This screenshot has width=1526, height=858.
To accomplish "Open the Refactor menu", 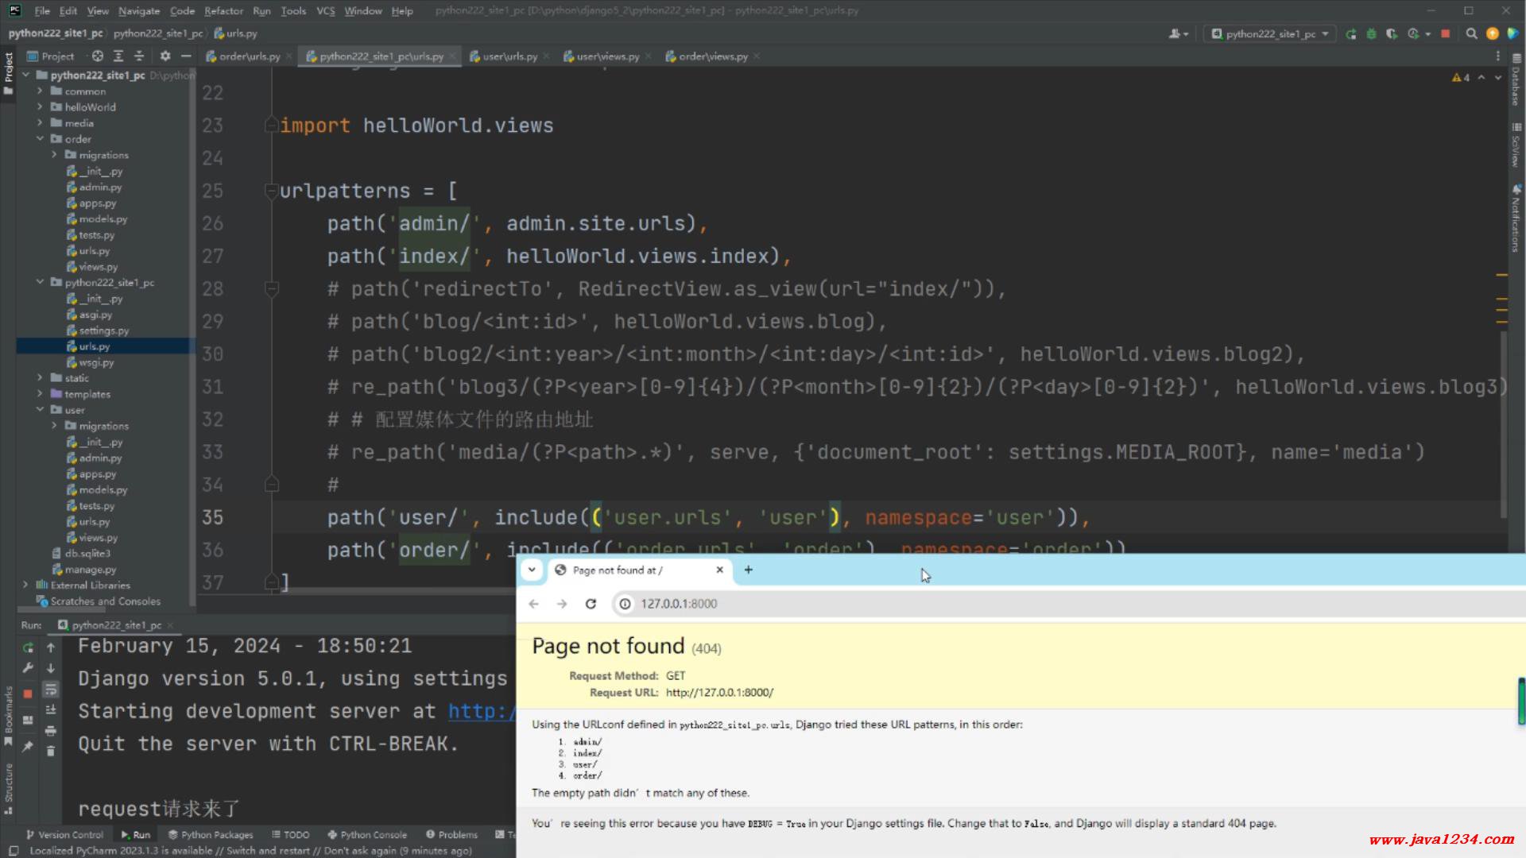I will click(x=223, y=10).
